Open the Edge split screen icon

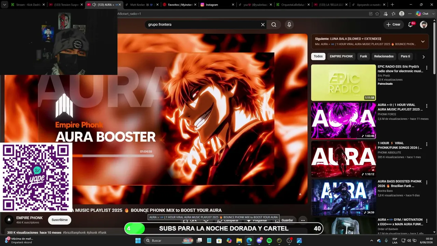coord(371,14)
